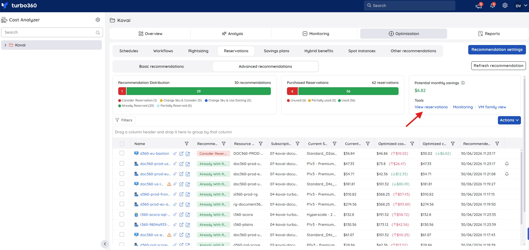
Task: Filter the Current SKU column
Action: [x=334, y=144]
